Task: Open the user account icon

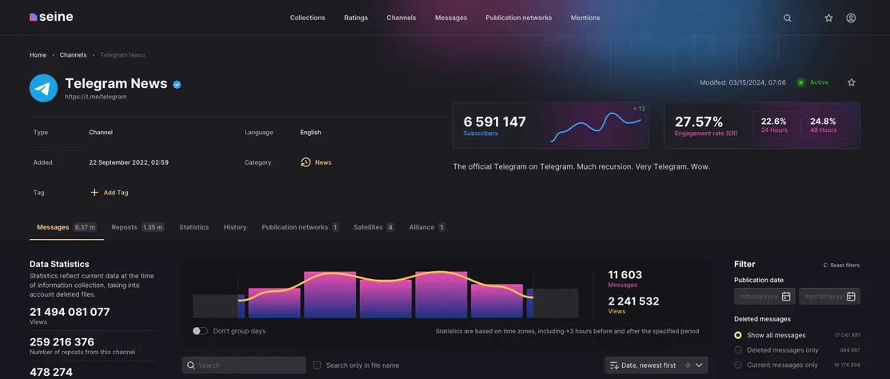Action: [851, 18]
